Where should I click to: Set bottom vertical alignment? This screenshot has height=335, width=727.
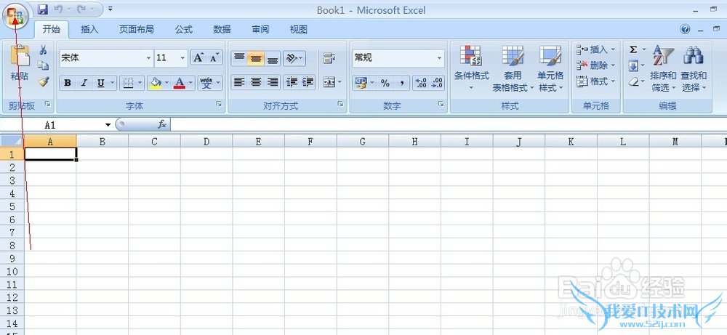point(272,58)
